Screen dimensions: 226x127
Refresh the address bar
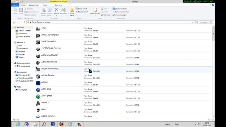(196, 22)
